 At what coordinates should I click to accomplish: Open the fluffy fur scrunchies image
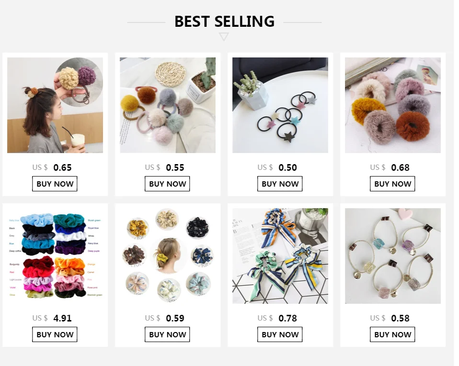pos(393,105)
